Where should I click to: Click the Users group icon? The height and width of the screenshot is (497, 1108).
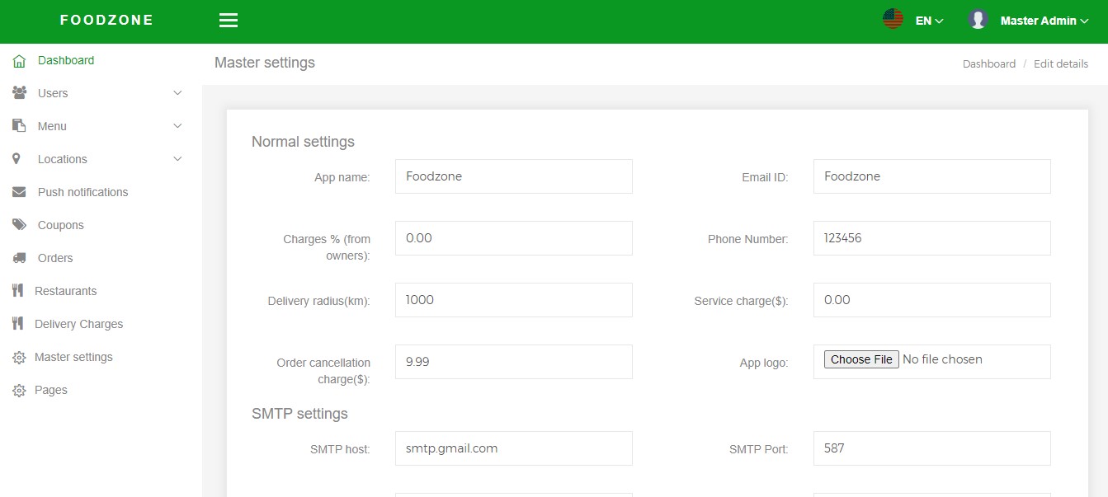tap(19, 93)
